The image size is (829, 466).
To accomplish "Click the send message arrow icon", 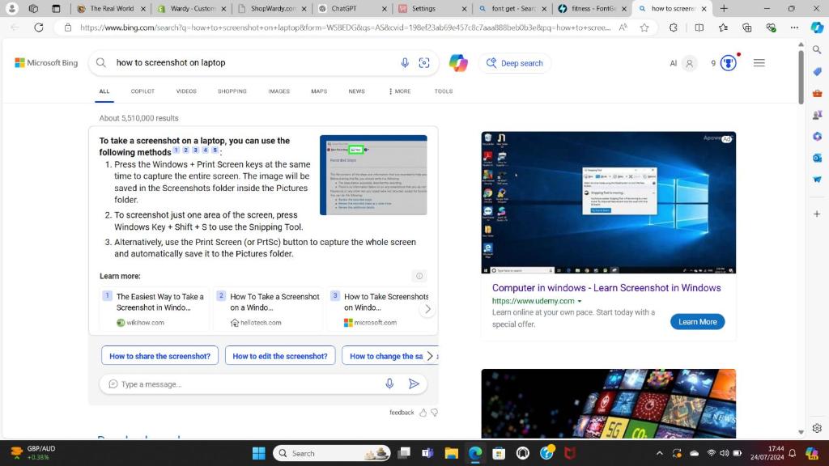I will (414, 384).
